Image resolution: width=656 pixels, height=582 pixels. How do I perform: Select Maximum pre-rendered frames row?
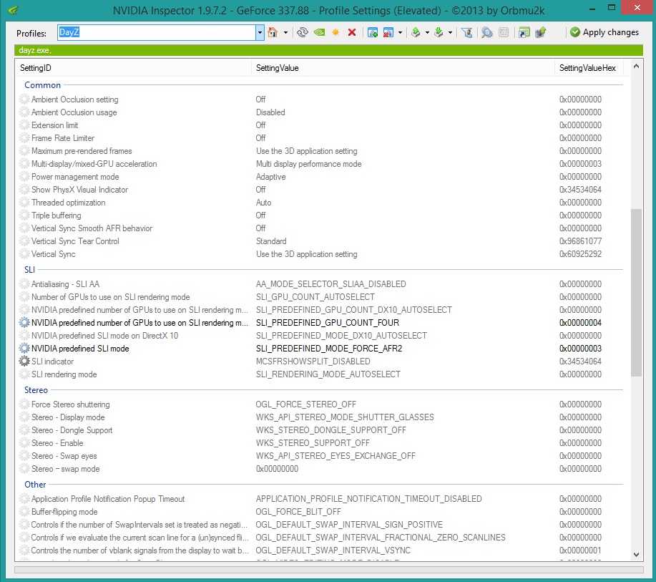click(x=321, y=151)
